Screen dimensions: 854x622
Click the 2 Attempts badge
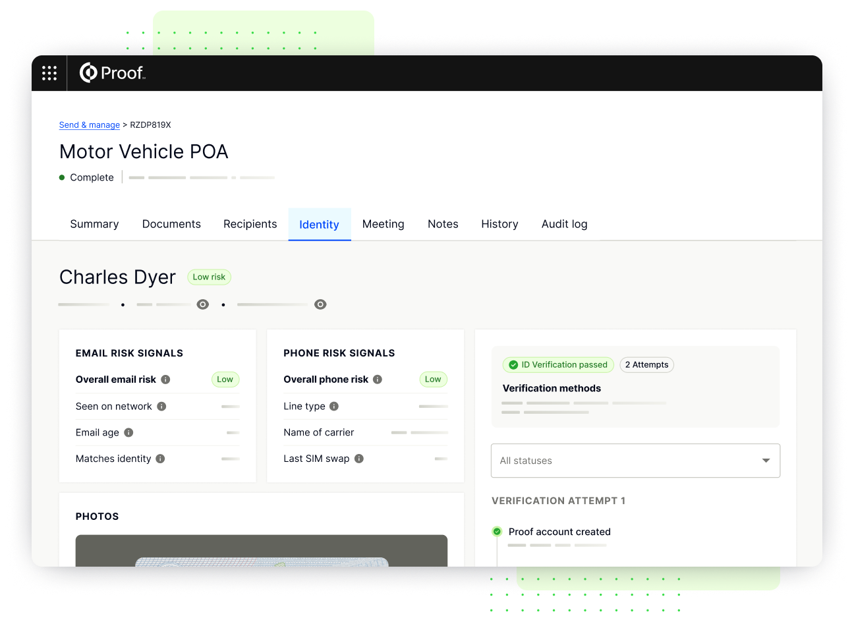tap(646, 365)
